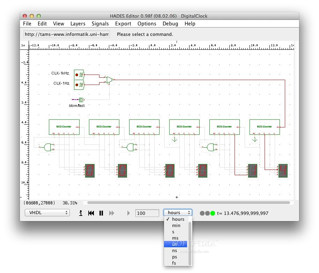
Task: Click the first seven-segment display
Action: point(90,171)
